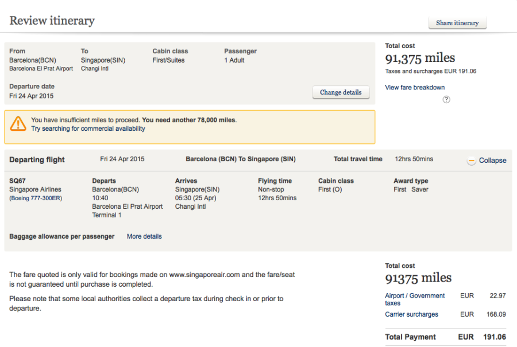Click the Departing flight section heading
Image resolution: width=517 pixels, height=347 pixels.
click(37, 160)
